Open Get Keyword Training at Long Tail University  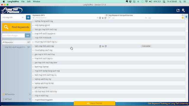168,103
